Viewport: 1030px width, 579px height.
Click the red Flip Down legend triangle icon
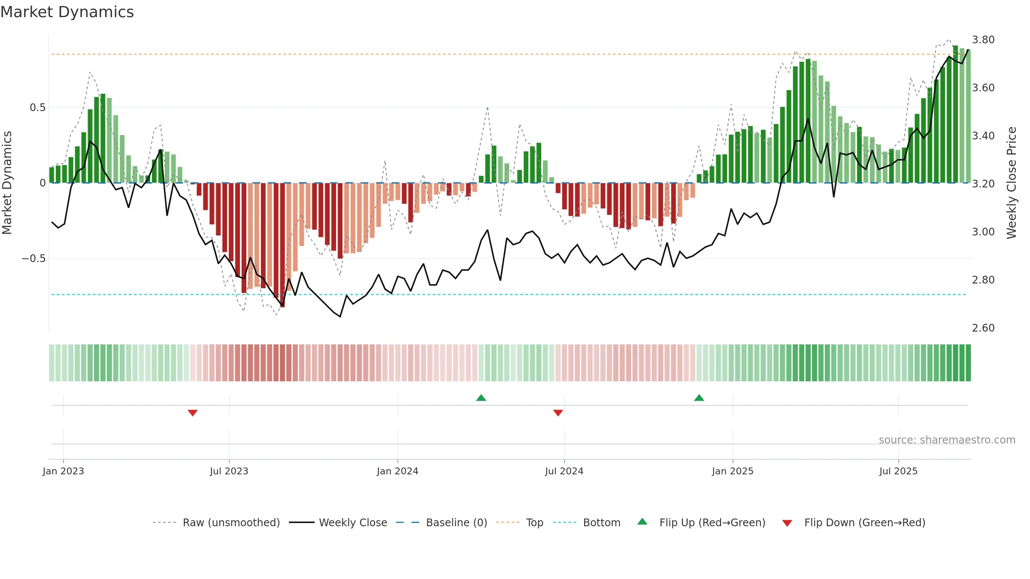tap(787, 523)
